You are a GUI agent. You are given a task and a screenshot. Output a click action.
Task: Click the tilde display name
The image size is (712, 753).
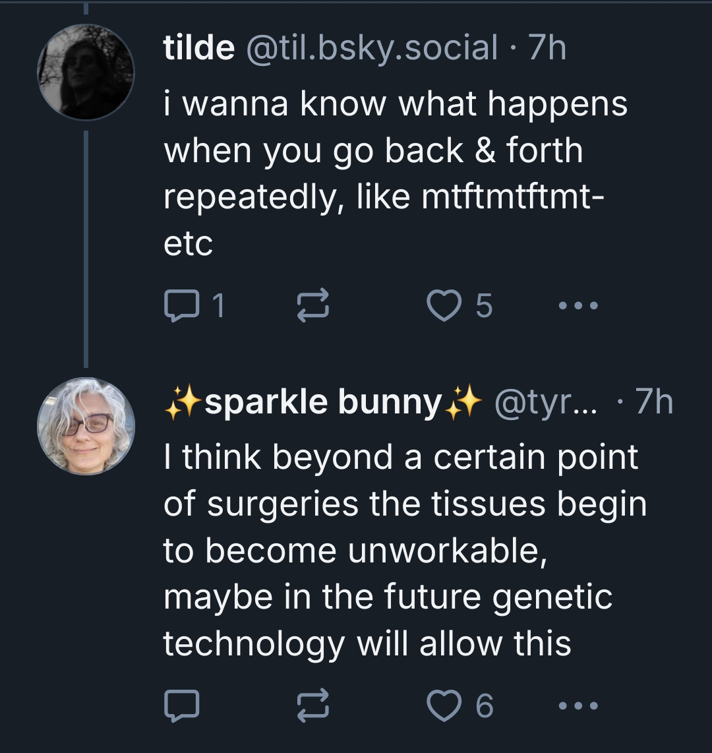point(198,48)
